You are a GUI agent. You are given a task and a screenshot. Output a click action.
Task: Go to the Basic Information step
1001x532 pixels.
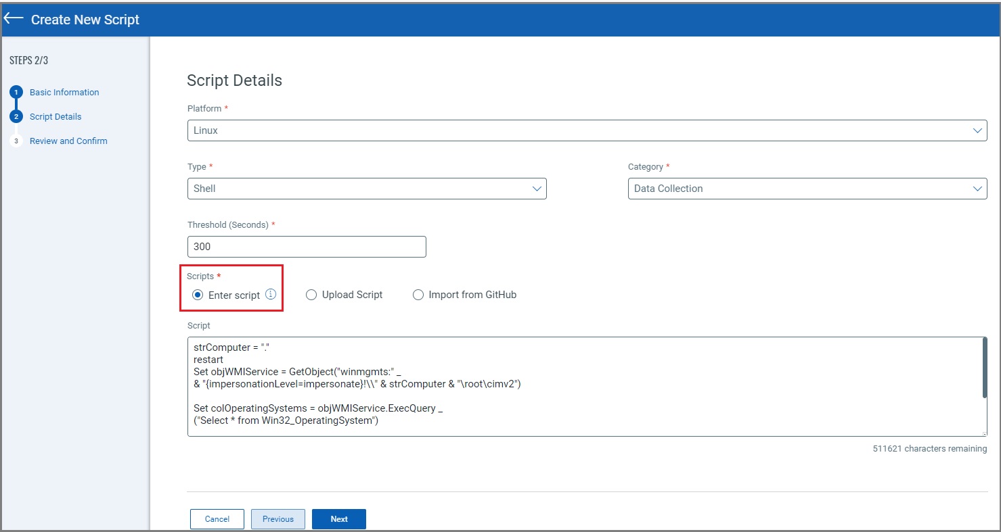tap(64, 93)
